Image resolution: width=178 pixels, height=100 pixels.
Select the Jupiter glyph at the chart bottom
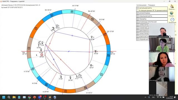61,77
